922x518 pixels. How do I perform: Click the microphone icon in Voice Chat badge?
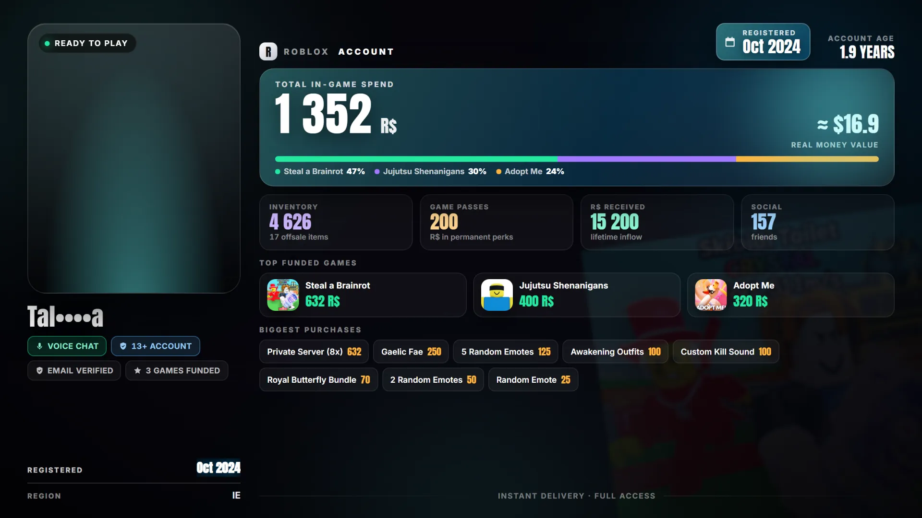click(39, 346)
